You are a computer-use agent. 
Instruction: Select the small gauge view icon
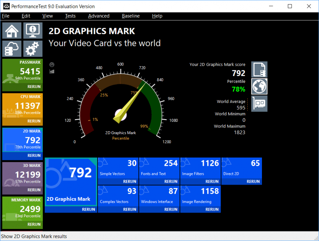(52, 65)
